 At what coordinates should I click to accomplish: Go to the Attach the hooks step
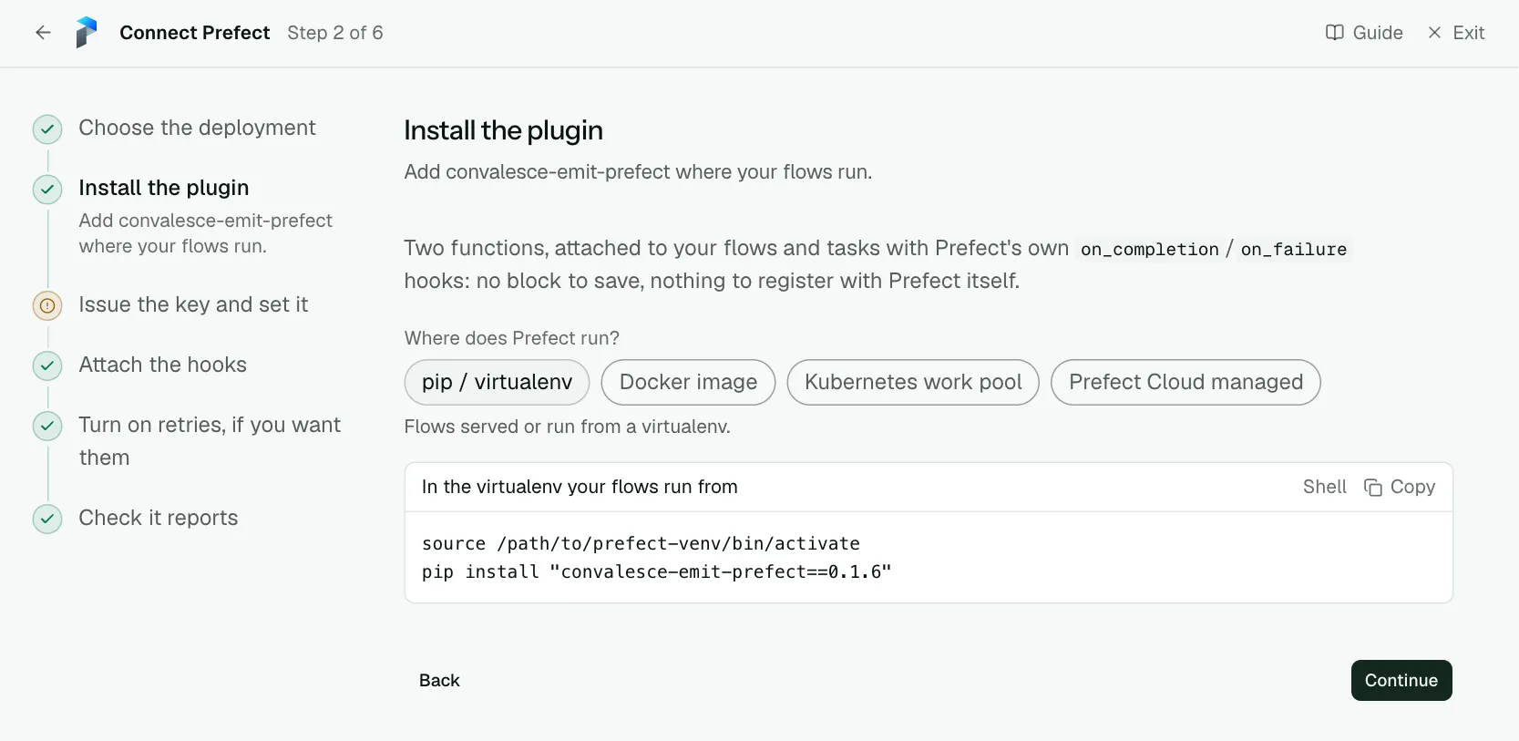pyautogui.click(x=162, y=365)
